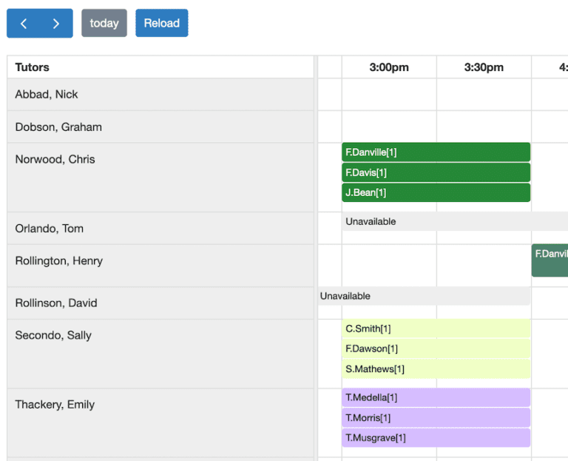Open the T.Medella purple booking
This screenshot has width=568, height=461.
click(436, 398)
